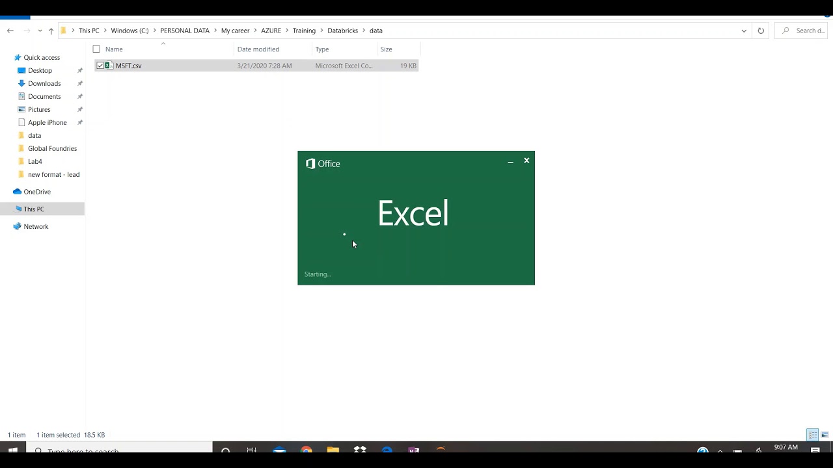
Task: Open the AZURE breadcrumb folder
Action: click(271, 31)
